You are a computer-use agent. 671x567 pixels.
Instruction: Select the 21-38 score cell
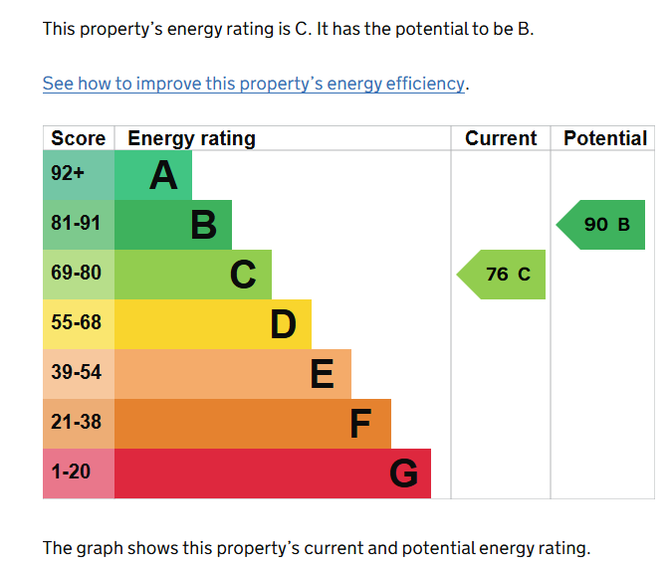click(x=79, y=424)
